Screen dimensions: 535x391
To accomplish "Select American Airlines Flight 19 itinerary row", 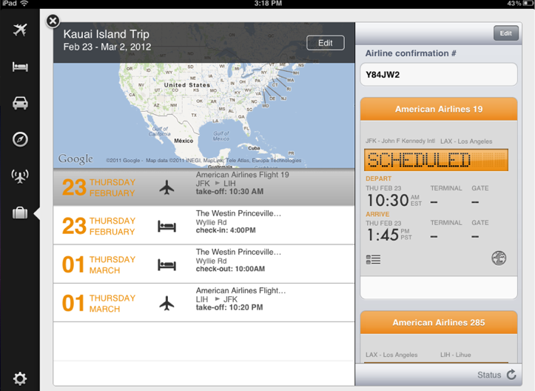I will point(203,187).
